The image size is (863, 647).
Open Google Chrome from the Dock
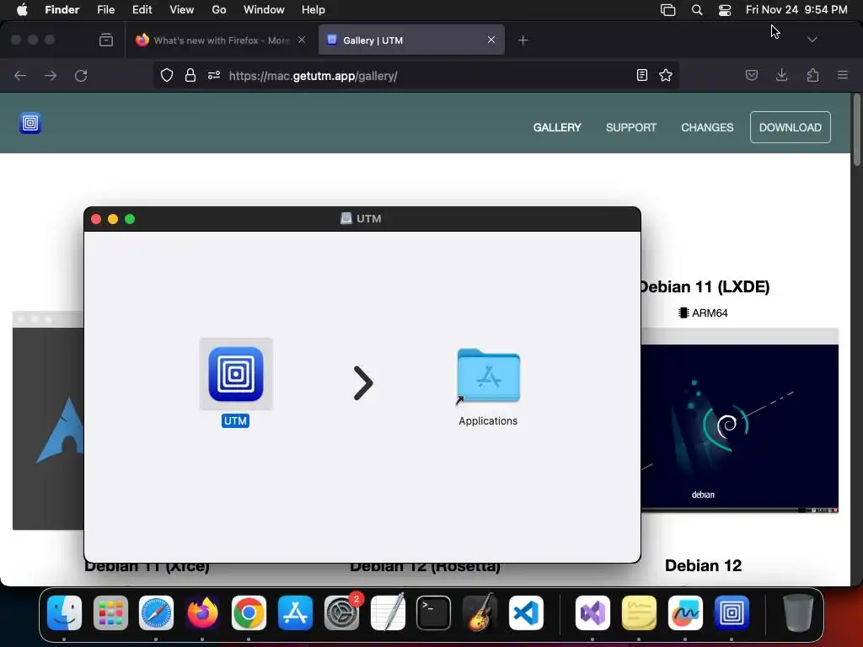249,612
